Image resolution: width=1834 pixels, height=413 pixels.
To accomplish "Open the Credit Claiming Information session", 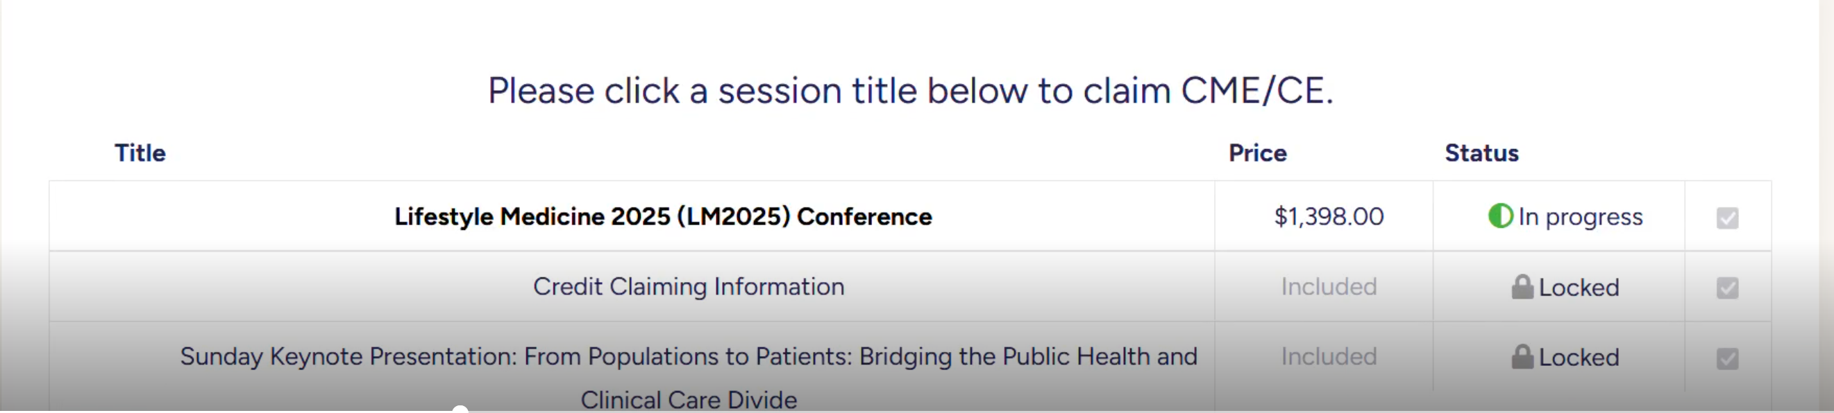I will pos(689,286).
